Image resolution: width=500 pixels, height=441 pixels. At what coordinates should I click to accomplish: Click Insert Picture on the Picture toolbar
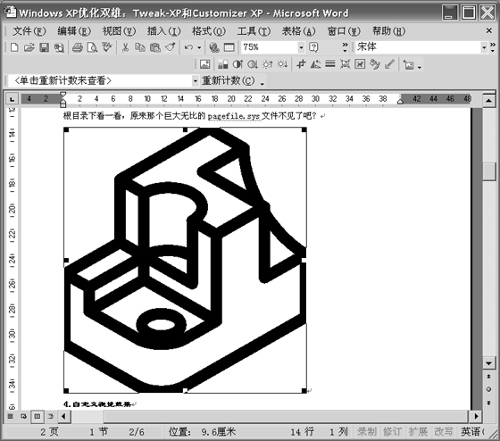click(x=205, y=64)
